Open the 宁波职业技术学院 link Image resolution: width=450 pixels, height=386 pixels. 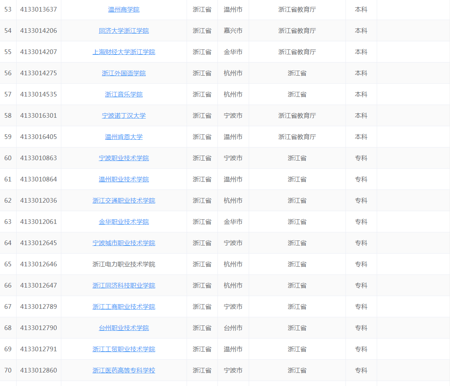tap(124, 158)
